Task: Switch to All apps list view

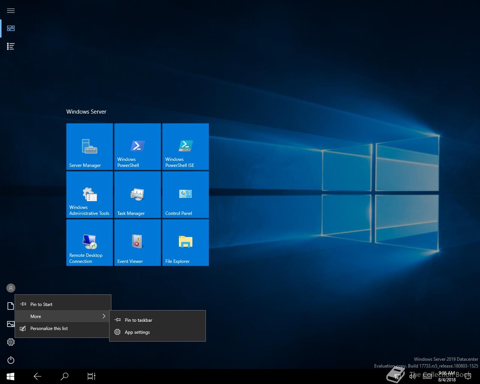Action: click(x=11, y=46)
